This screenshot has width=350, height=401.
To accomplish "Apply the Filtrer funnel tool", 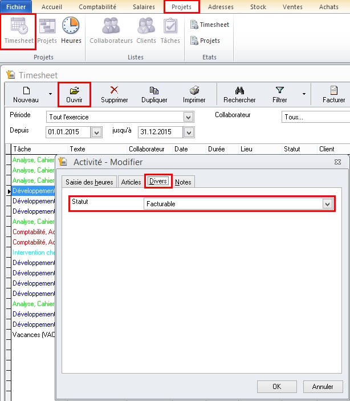I will pyautogui.click(x=279, y=95).
